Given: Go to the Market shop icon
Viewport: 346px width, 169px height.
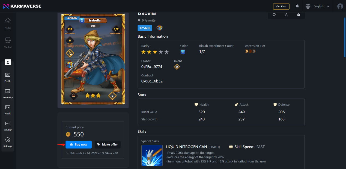Looking at the screenshot, I should pyautogui.click(x=8, y=40).
